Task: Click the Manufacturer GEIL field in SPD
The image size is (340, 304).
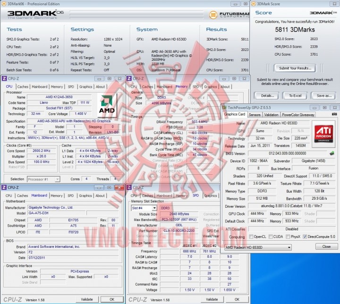Action: pyautogui.click(x=179, y=225)
